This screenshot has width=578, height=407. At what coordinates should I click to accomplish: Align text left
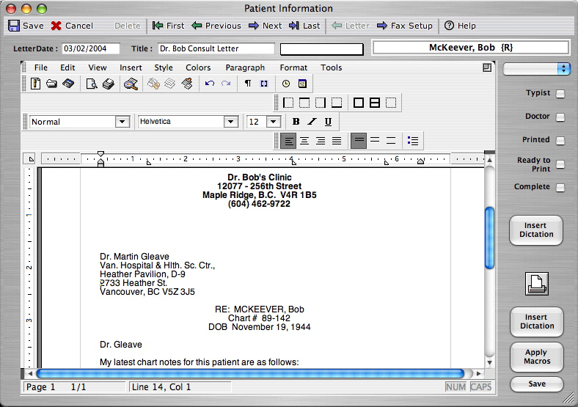[x=288, y=141]
